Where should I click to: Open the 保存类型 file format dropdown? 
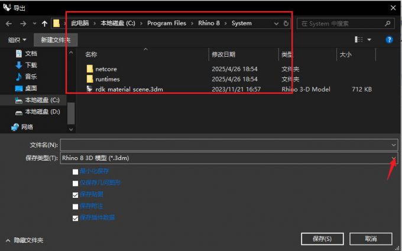(394, 158)
